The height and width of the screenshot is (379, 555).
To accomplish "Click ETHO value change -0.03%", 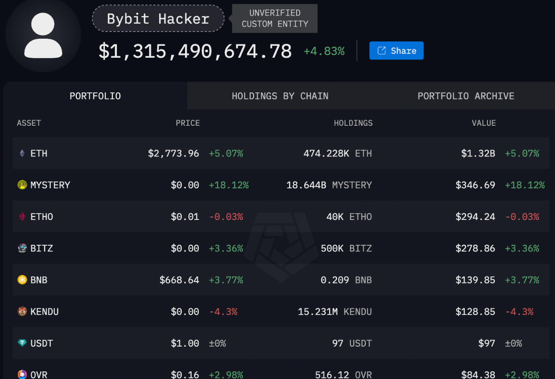I will coord(522,217).
